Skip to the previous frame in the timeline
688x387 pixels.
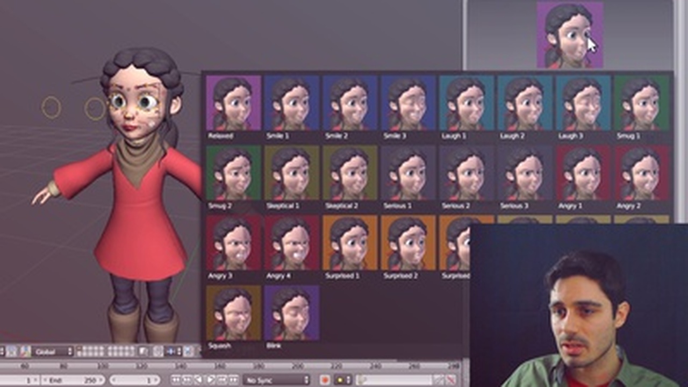tap(186, 379)
